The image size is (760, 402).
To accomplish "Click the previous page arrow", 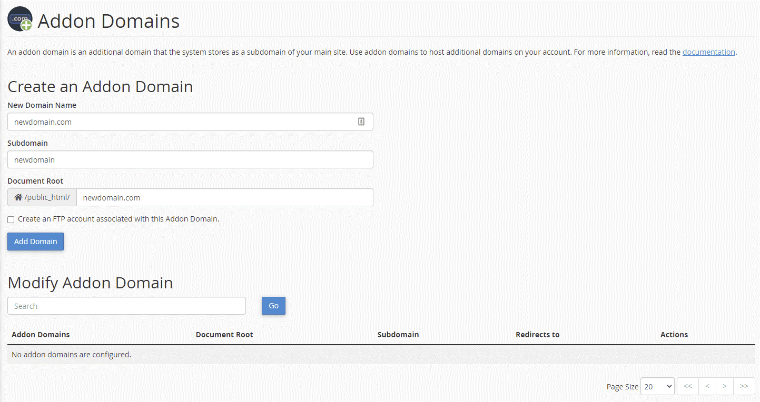I will [x=706, y=386].
